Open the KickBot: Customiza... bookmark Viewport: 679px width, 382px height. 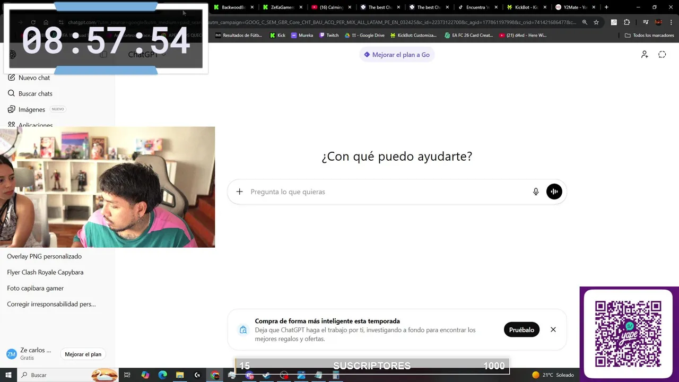(413, 35)
